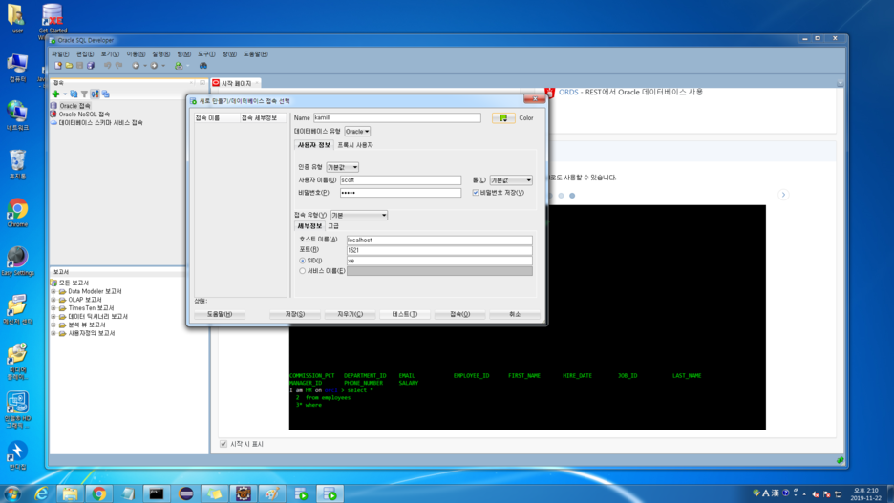The width and height of the screenshot is (894, 503).
Task: Expand Data Modeler 보고서 tree node
Action: click(x=53, y=291)
